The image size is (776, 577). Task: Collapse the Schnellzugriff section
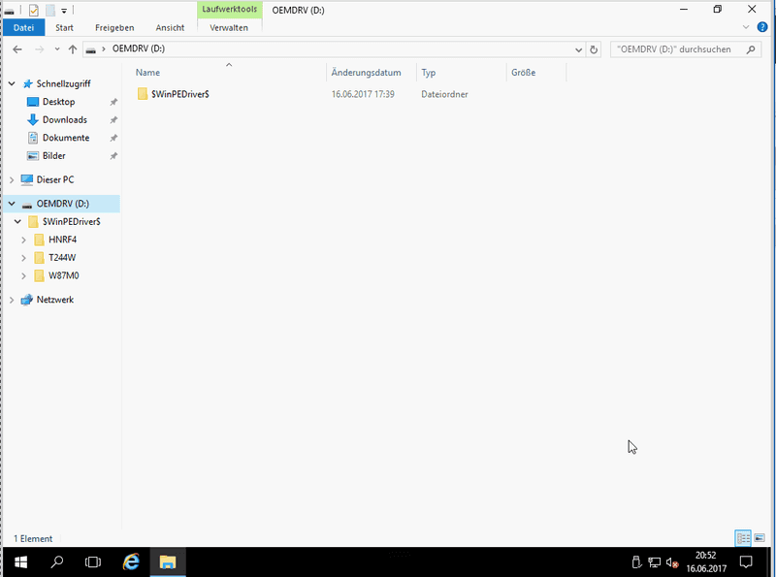pyautogui.click(x=12, y=84)
